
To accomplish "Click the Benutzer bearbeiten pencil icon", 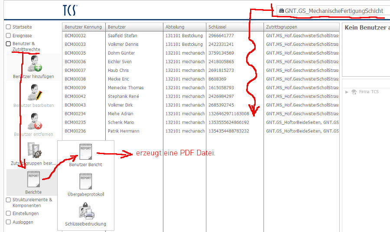I will click(x=34, y=93).
